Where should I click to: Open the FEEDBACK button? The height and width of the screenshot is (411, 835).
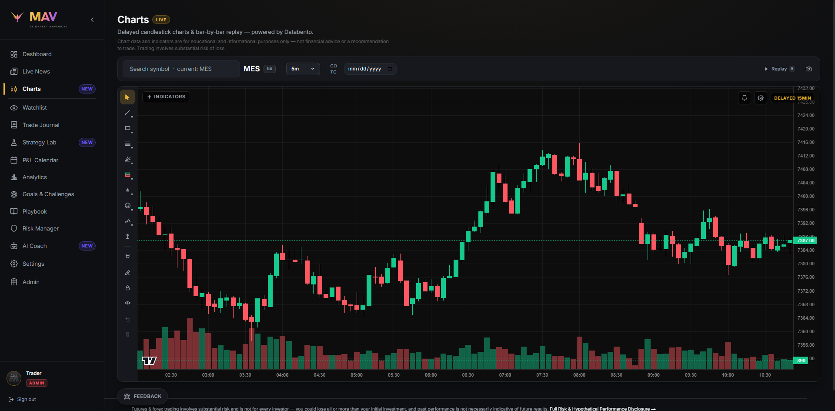(143, 396)
